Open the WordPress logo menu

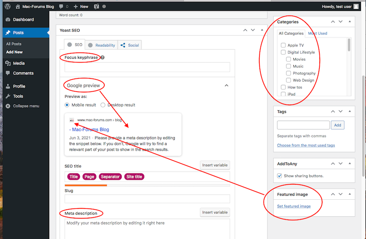8,6
